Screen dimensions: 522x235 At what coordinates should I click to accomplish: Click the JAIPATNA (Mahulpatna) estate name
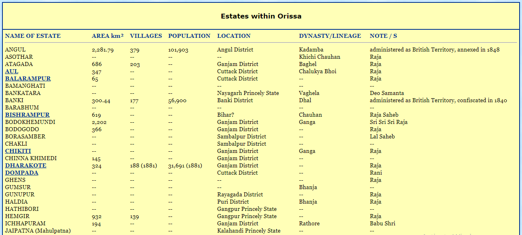[x=38, y=231]
